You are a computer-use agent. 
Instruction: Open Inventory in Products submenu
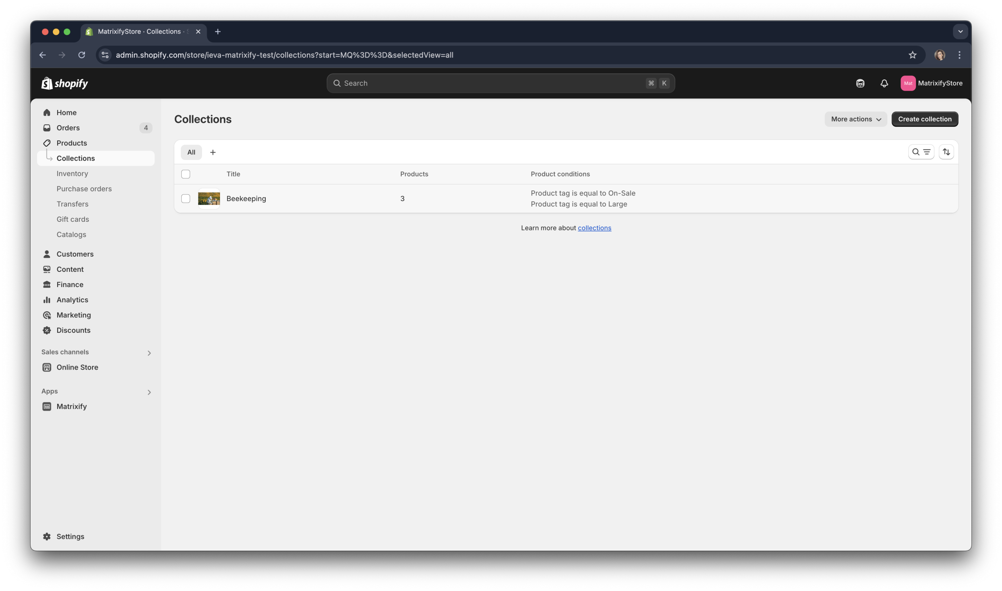coord(72,173)
